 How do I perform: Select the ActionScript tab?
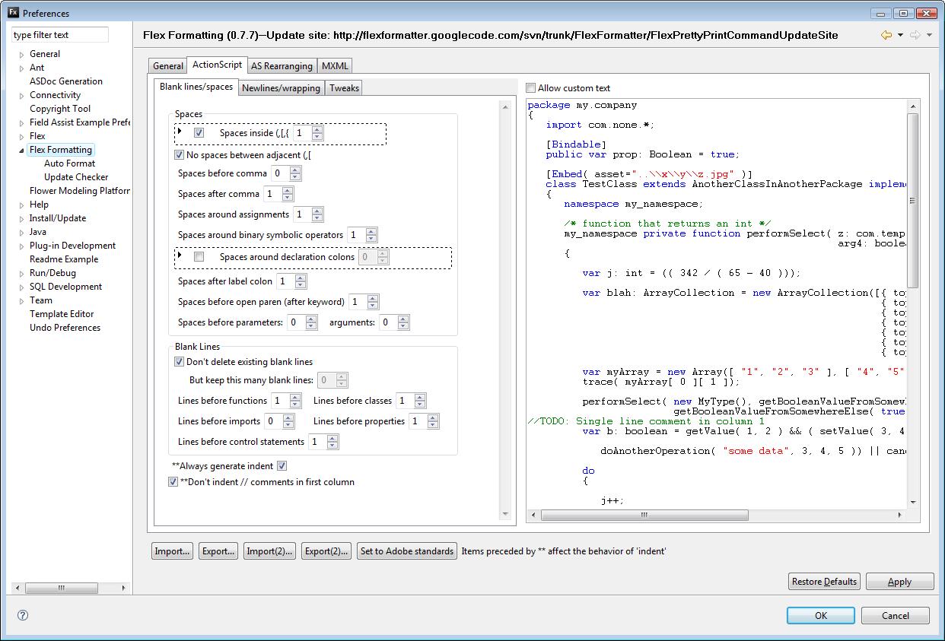(x=217, y=65)
